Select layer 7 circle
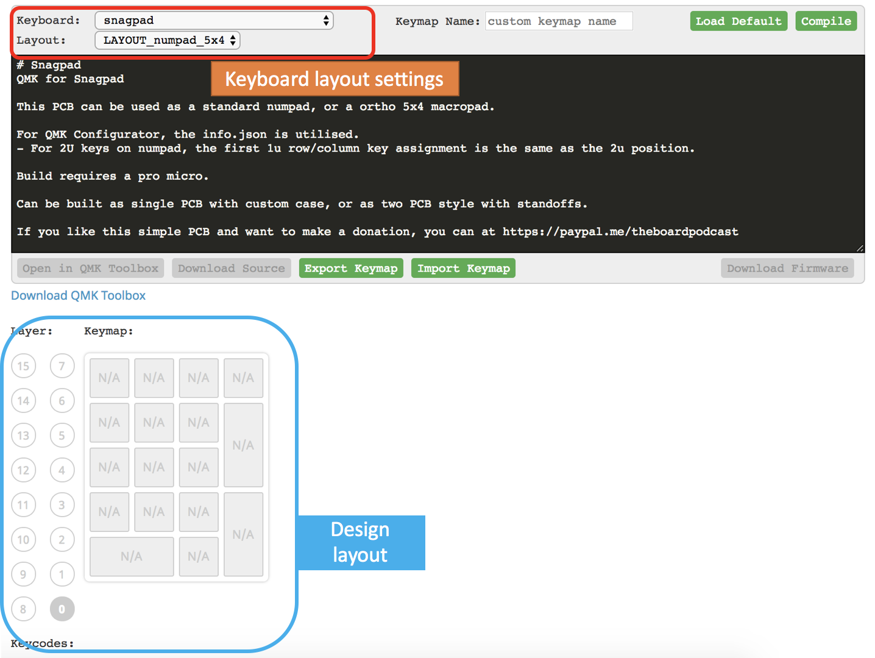The width and height of the screenshot is (875, 658). point(62,366)
